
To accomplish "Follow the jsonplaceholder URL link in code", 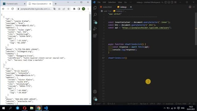I will pos(146,28).
